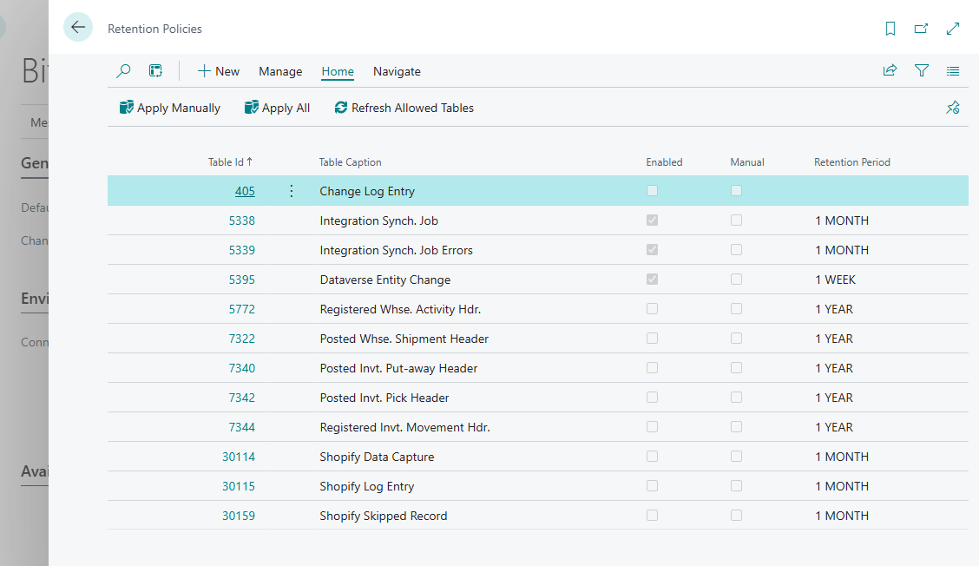Open table 7340 link

point(241,369)
